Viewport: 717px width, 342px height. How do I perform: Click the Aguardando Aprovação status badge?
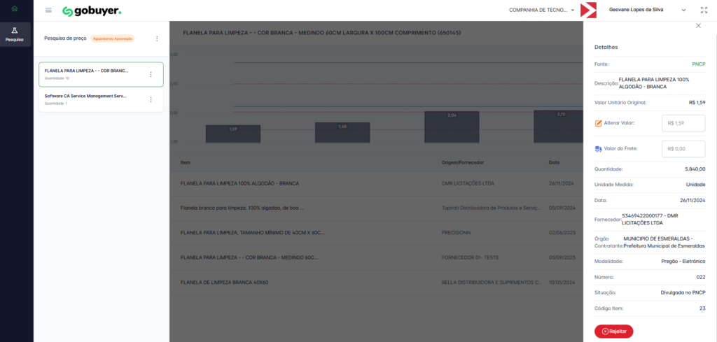[112, 38]
